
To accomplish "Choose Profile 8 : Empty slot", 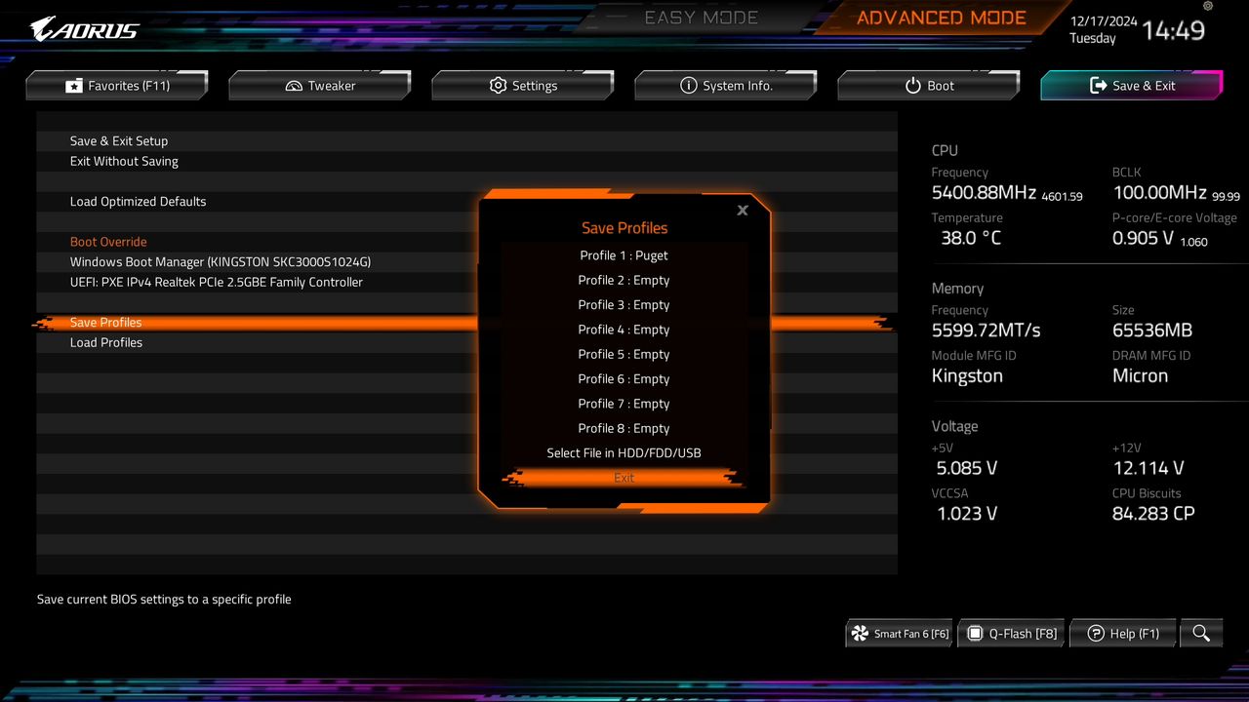I will coord(624,428).
